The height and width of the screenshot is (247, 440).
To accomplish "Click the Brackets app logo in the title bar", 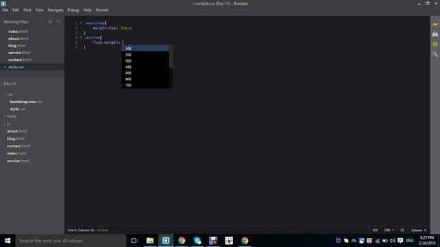I will coord(3,3).
